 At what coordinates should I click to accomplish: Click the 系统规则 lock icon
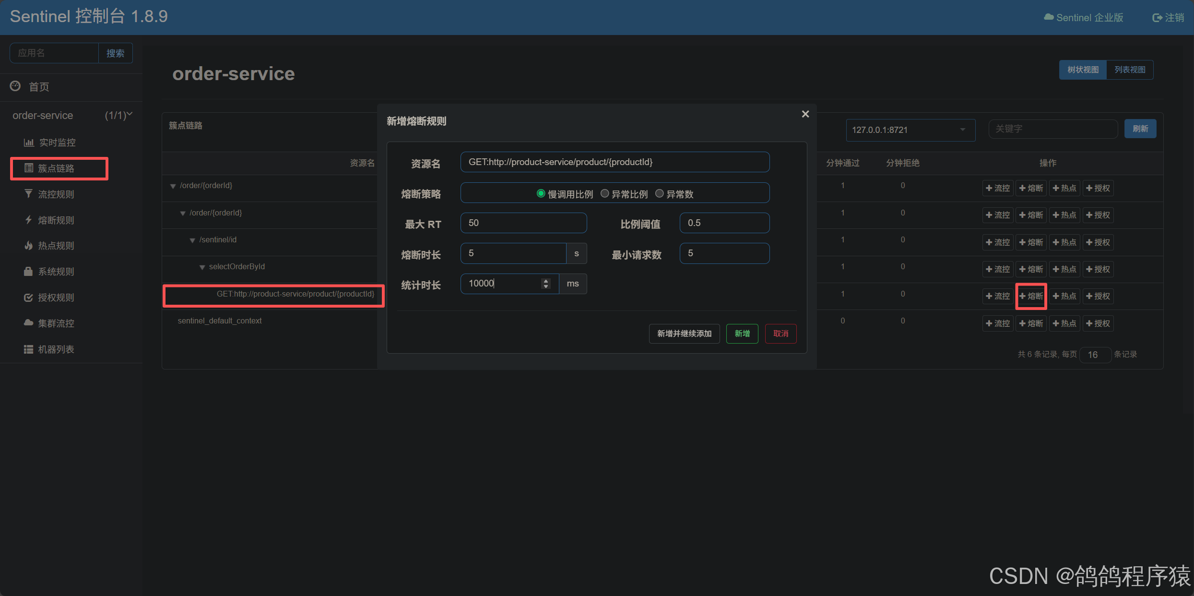[x=29, y=272]
